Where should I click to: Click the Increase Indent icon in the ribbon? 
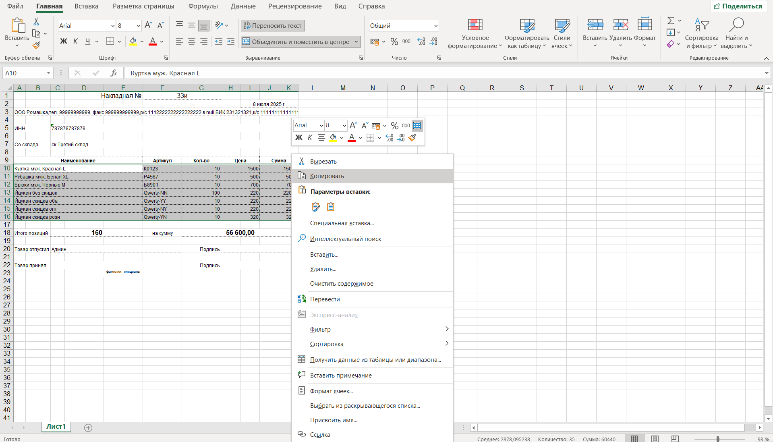point(231,42)
